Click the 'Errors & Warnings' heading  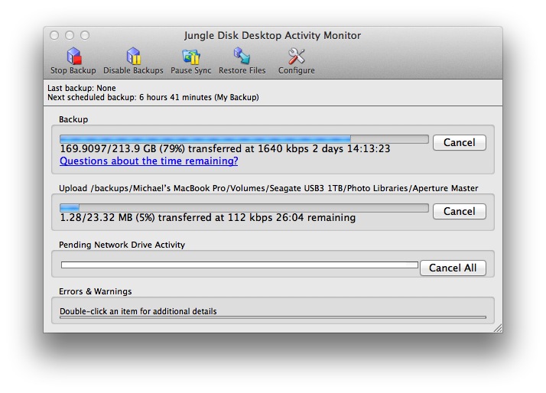[96, 291]
